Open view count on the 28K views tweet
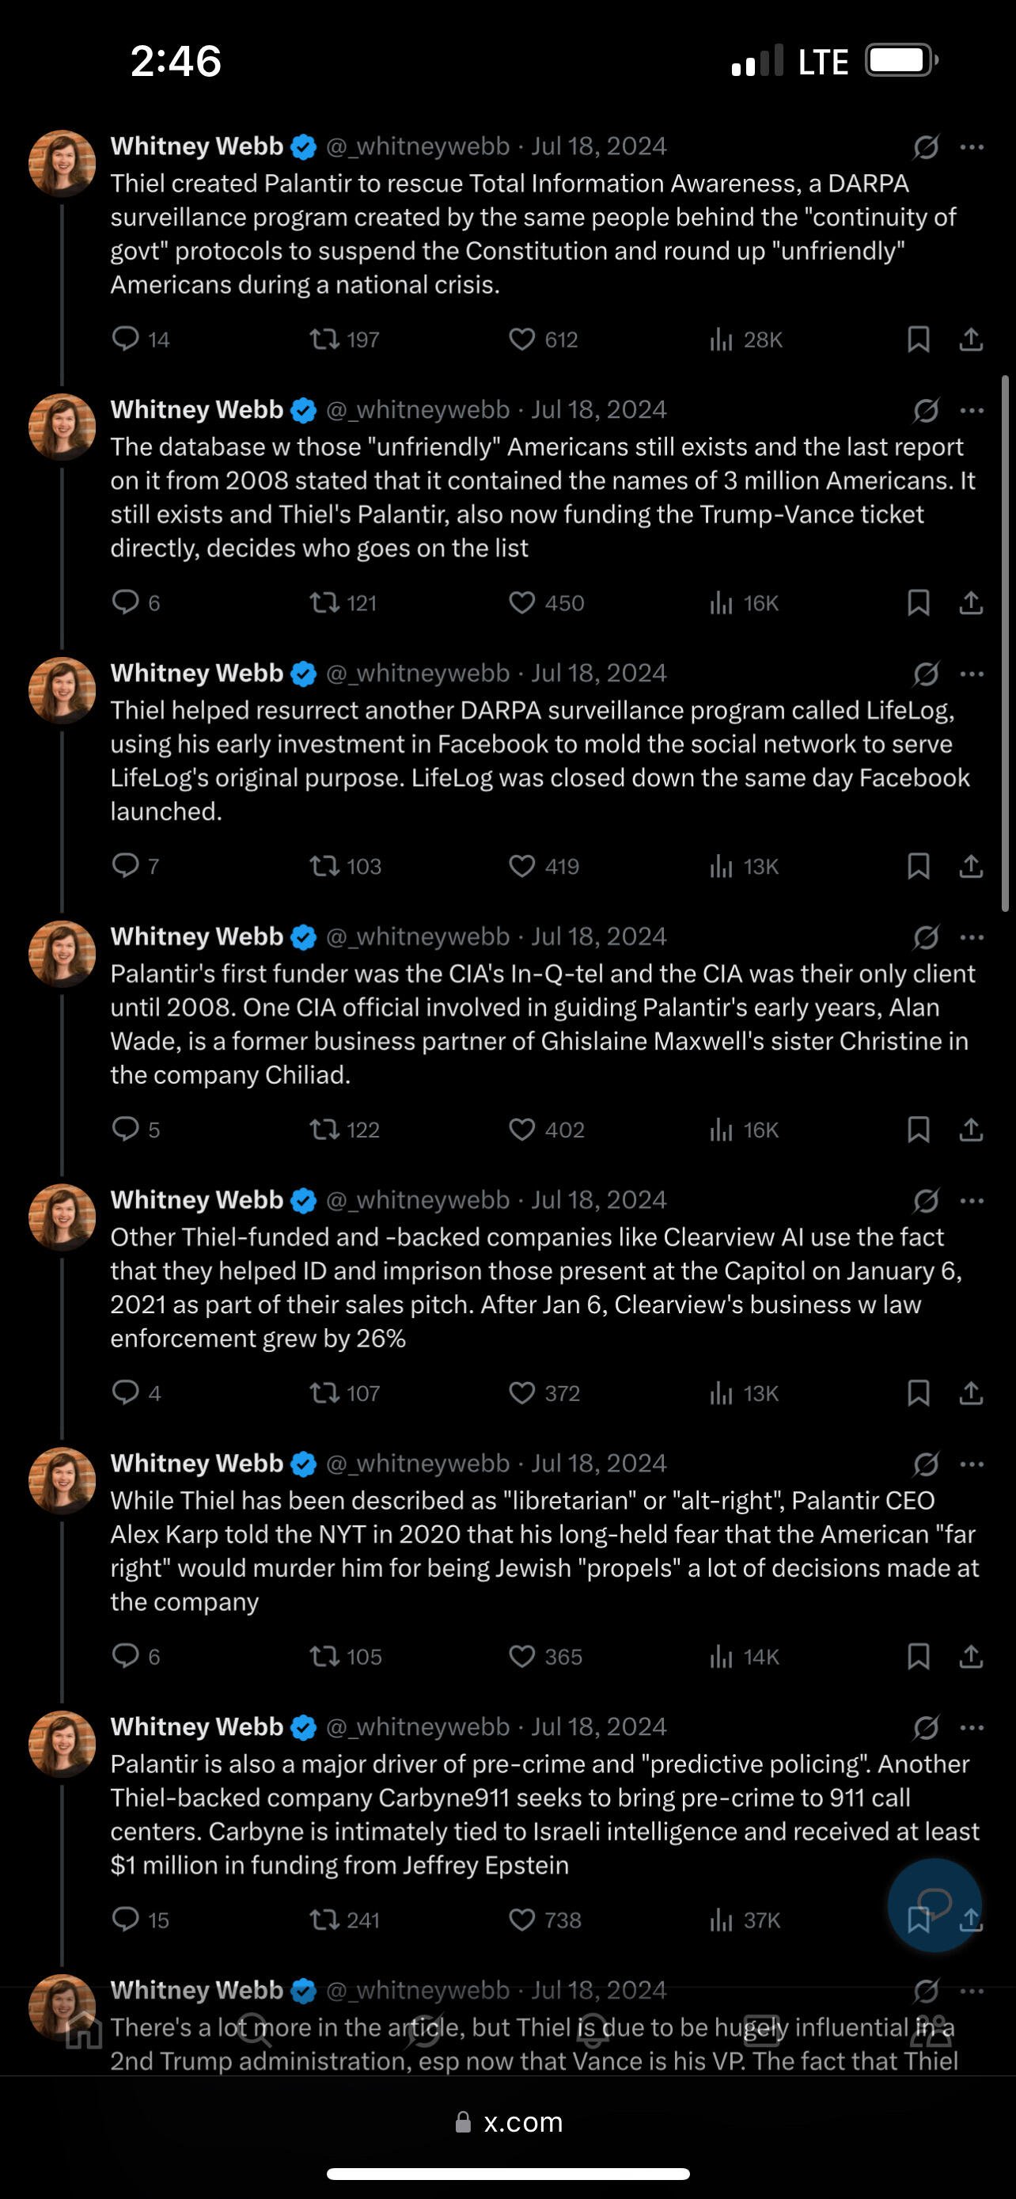Image resolution: width=1016 pixels, height=2199 pixels. click(x=745, y=340)
